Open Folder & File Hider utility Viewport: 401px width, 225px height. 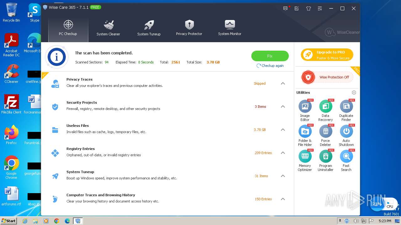coord(305,132)
